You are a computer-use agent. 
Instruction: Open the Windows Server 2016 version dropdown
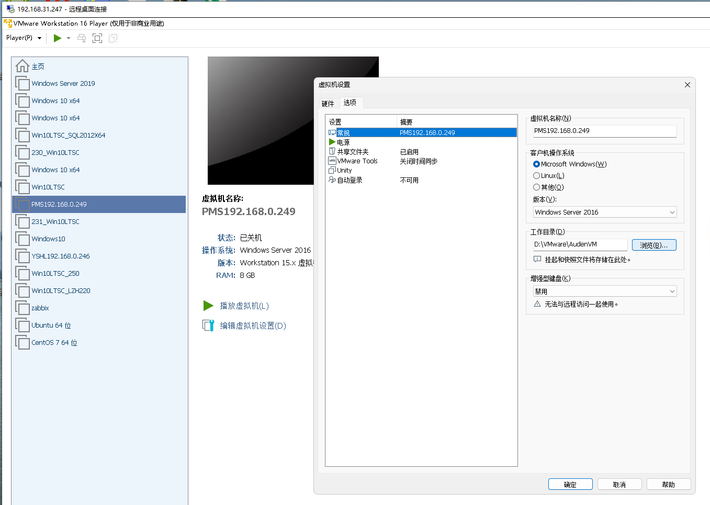(x=604, y=212)
